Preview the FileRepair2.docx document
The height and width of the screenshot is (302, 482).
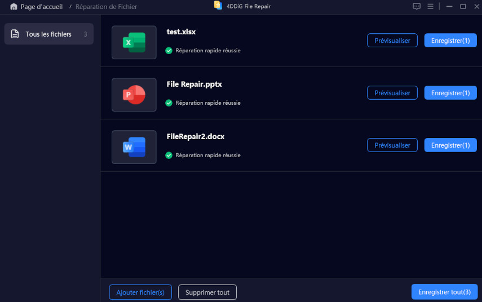[392, 145]
